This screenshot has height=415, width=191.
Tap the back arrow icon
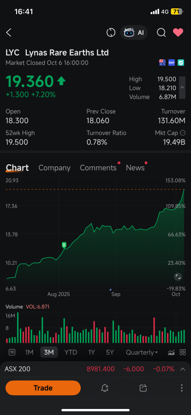(x=9, y=33)
